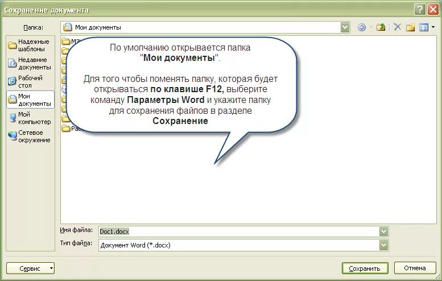Open Сетевое окружение in places bar

pyautogui.click(x=30, y=136)
